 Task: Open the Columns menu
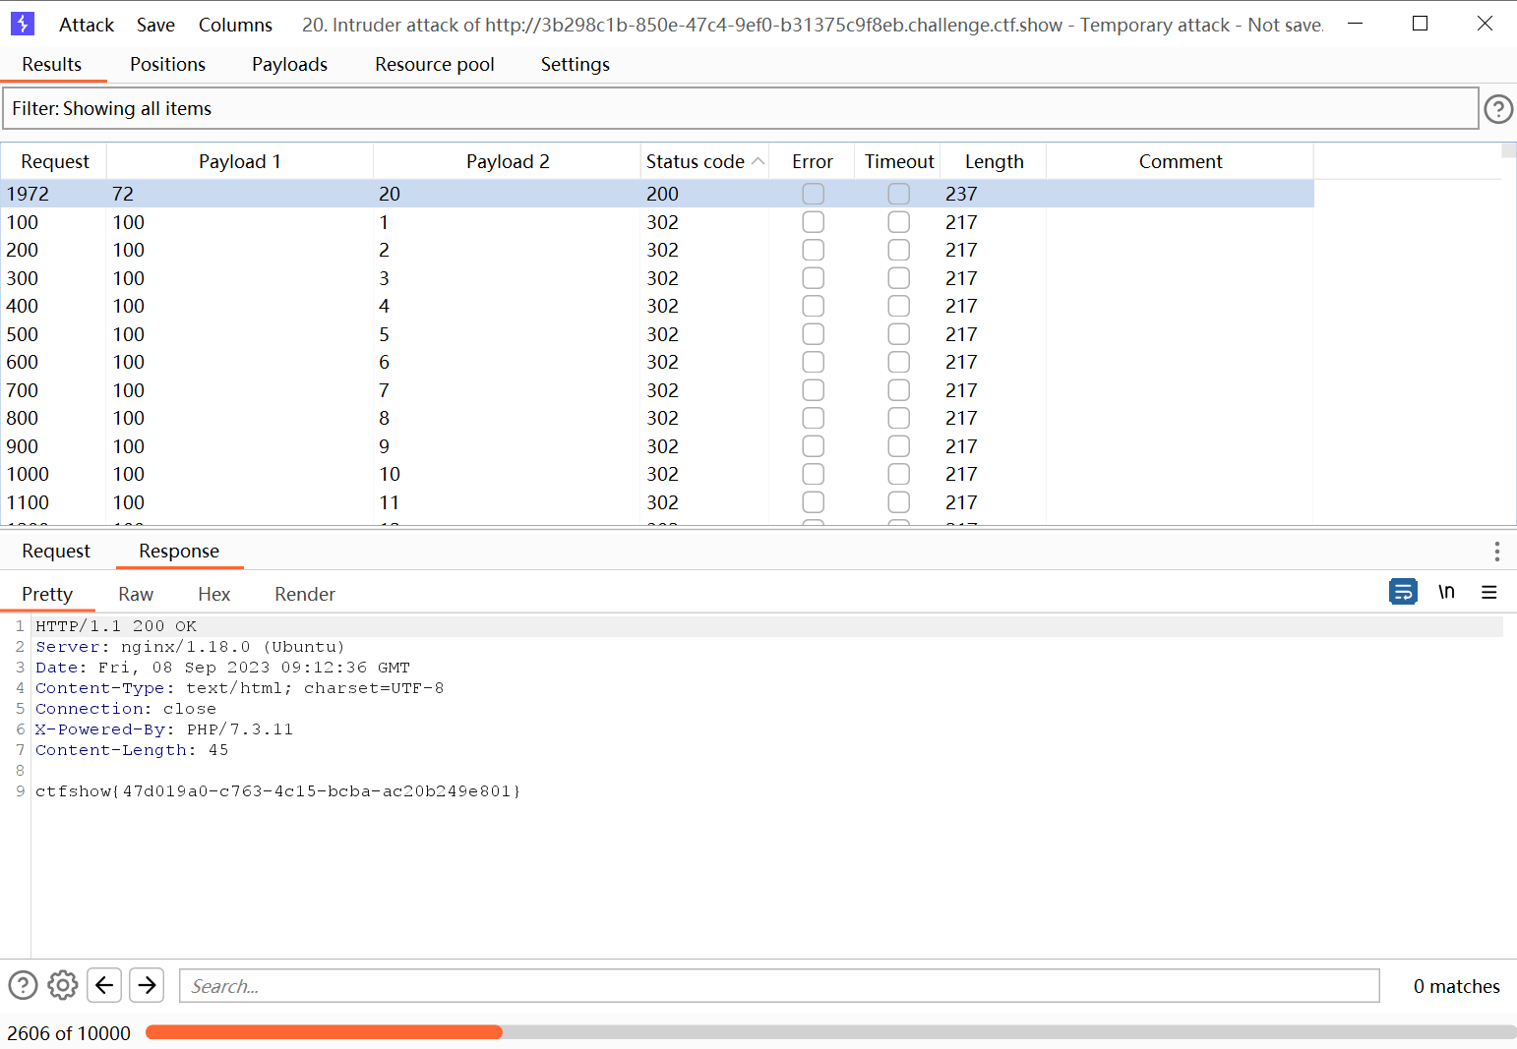[235, 25]
